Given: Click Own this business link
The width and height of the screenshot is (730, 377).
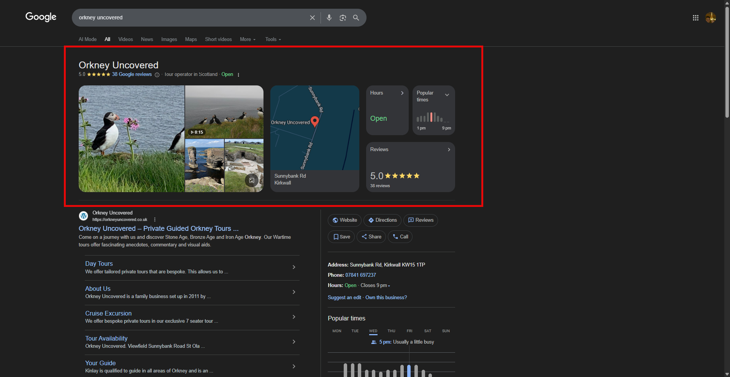Looking at the screenshot, I should [386, 298].
